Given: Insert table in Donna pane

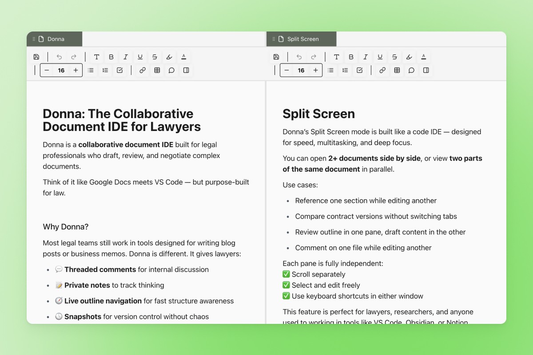Looking at the screenshot, I should pos(157,70).
